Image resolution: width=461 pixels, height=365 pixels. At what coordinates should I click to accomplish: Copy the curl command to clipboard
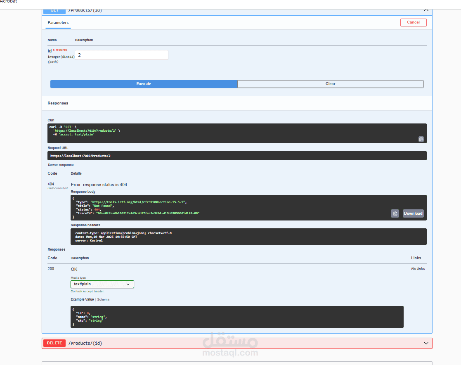421,139
